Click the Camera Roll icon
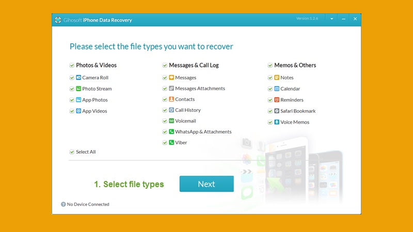 click(78, 77)
